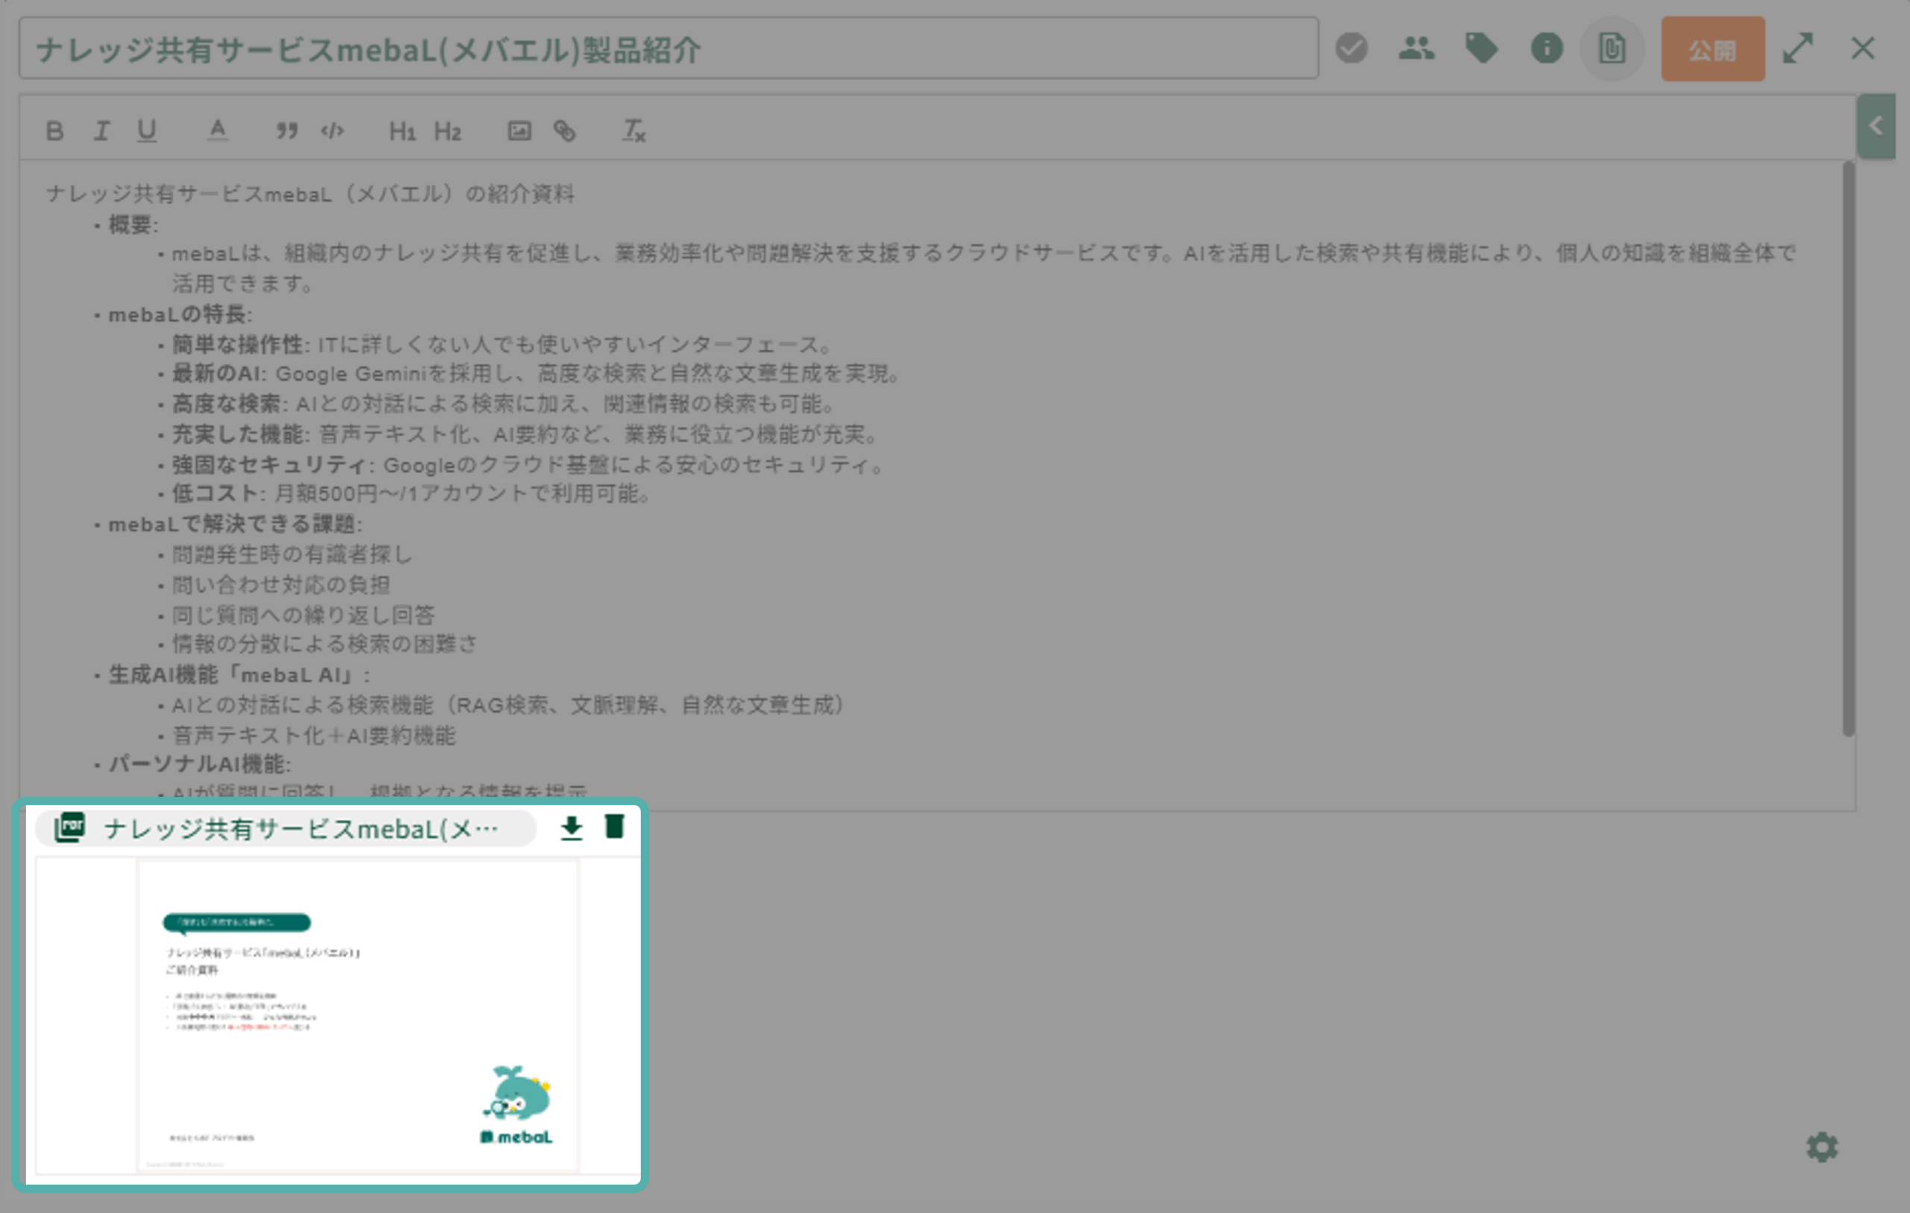Open the PDF preview thumbnail

[x=357, y=1015]
